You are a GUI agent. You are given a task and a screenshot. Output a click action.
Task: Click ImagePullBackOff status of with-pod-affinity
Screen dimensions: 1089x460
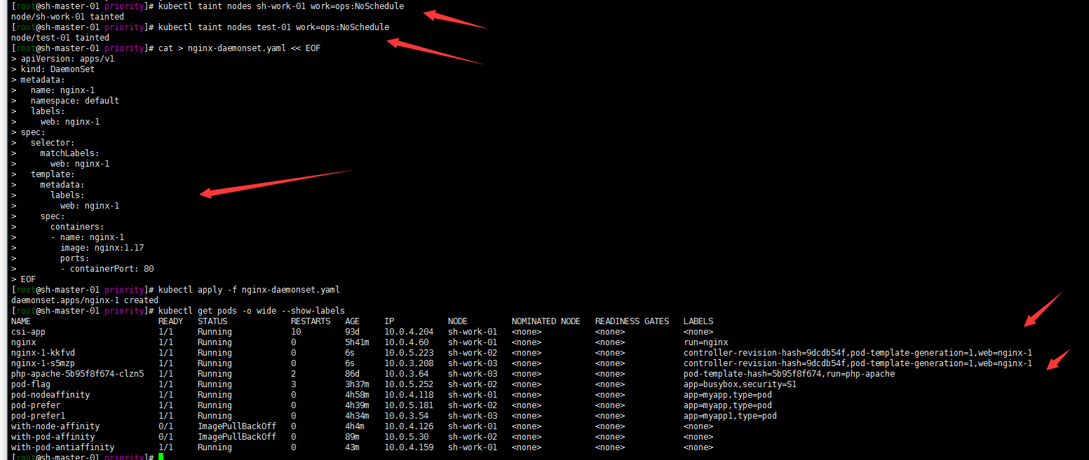coord(237,437)
